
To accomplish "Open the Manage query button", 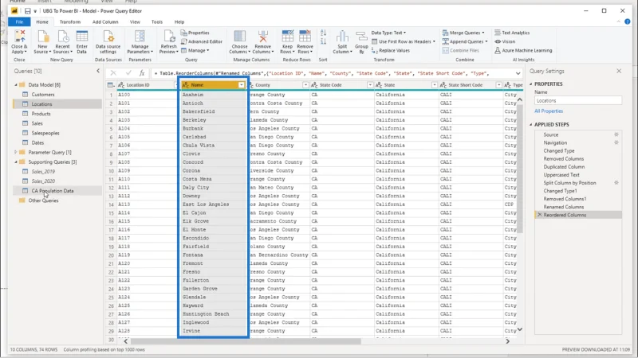I will (195, 50).
